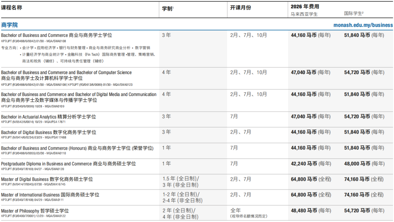Click the 学制 column header
This screenshot has height=222, width=394.
[167, 8]
